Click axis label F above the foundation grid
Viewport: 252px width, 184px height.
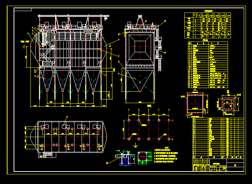[x=159, y=110]
